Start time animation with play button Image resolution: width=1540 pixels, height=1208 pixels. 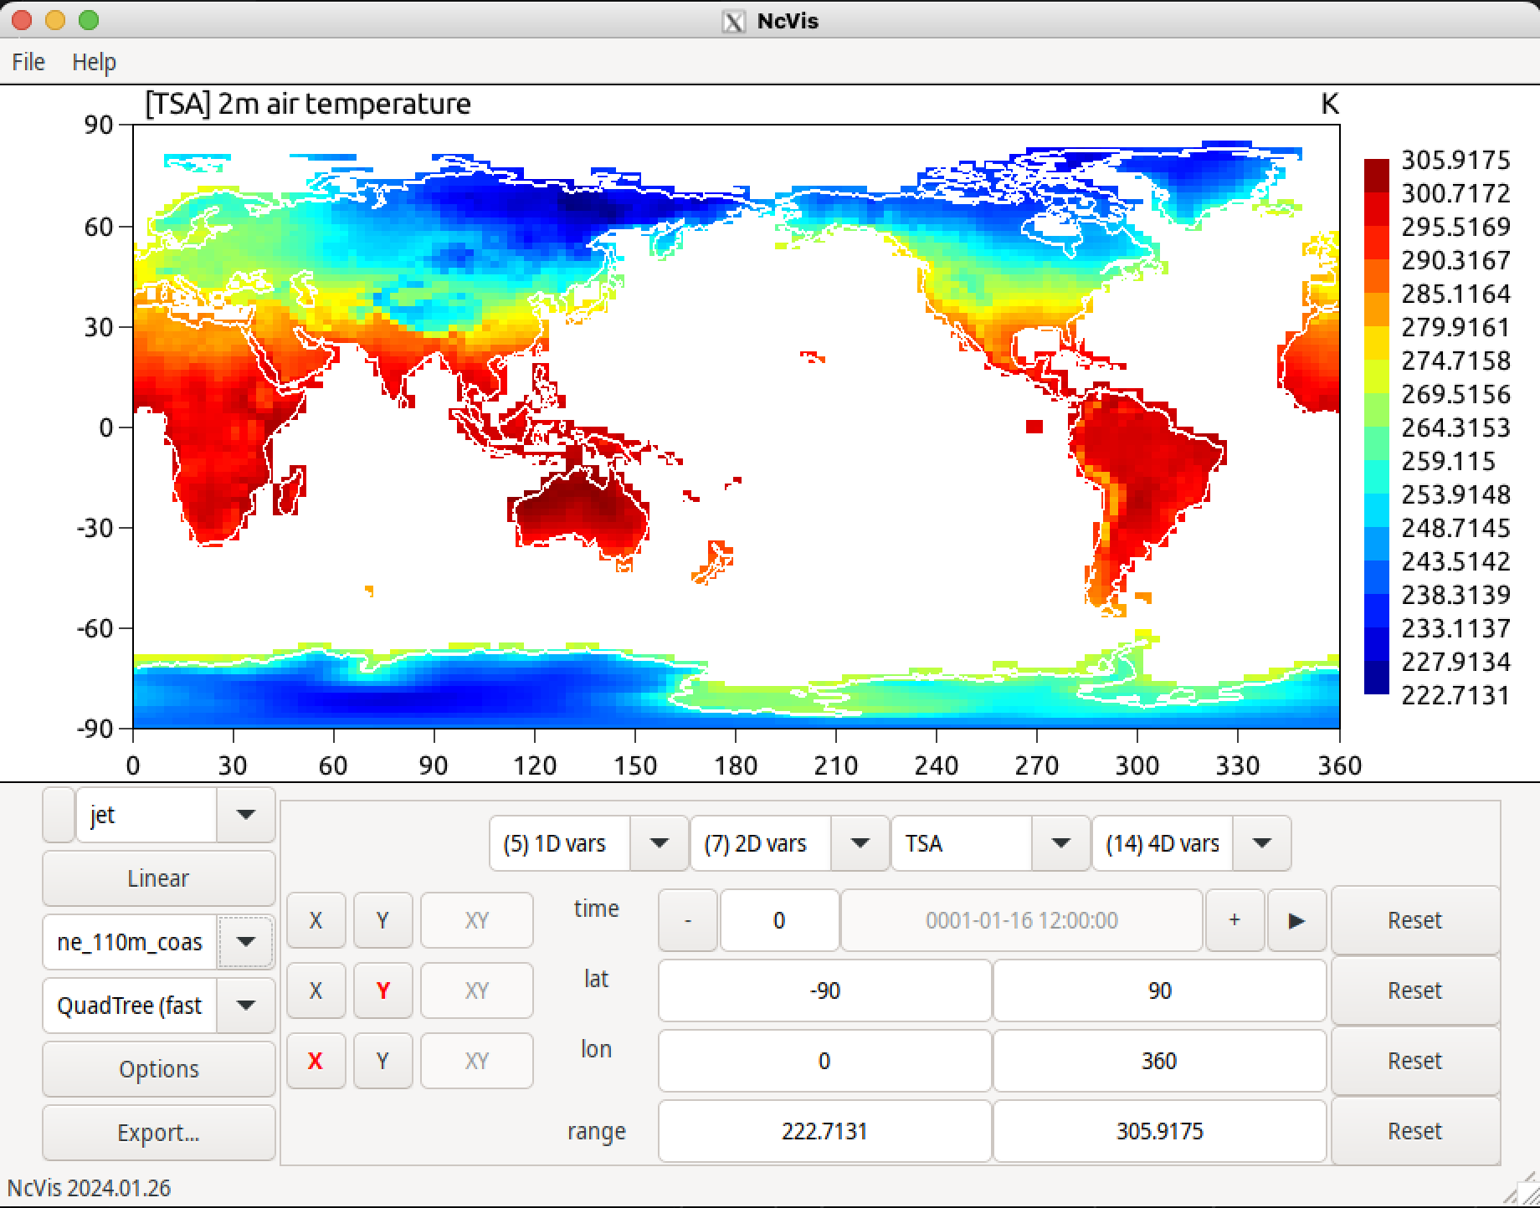coord(1296,920)
